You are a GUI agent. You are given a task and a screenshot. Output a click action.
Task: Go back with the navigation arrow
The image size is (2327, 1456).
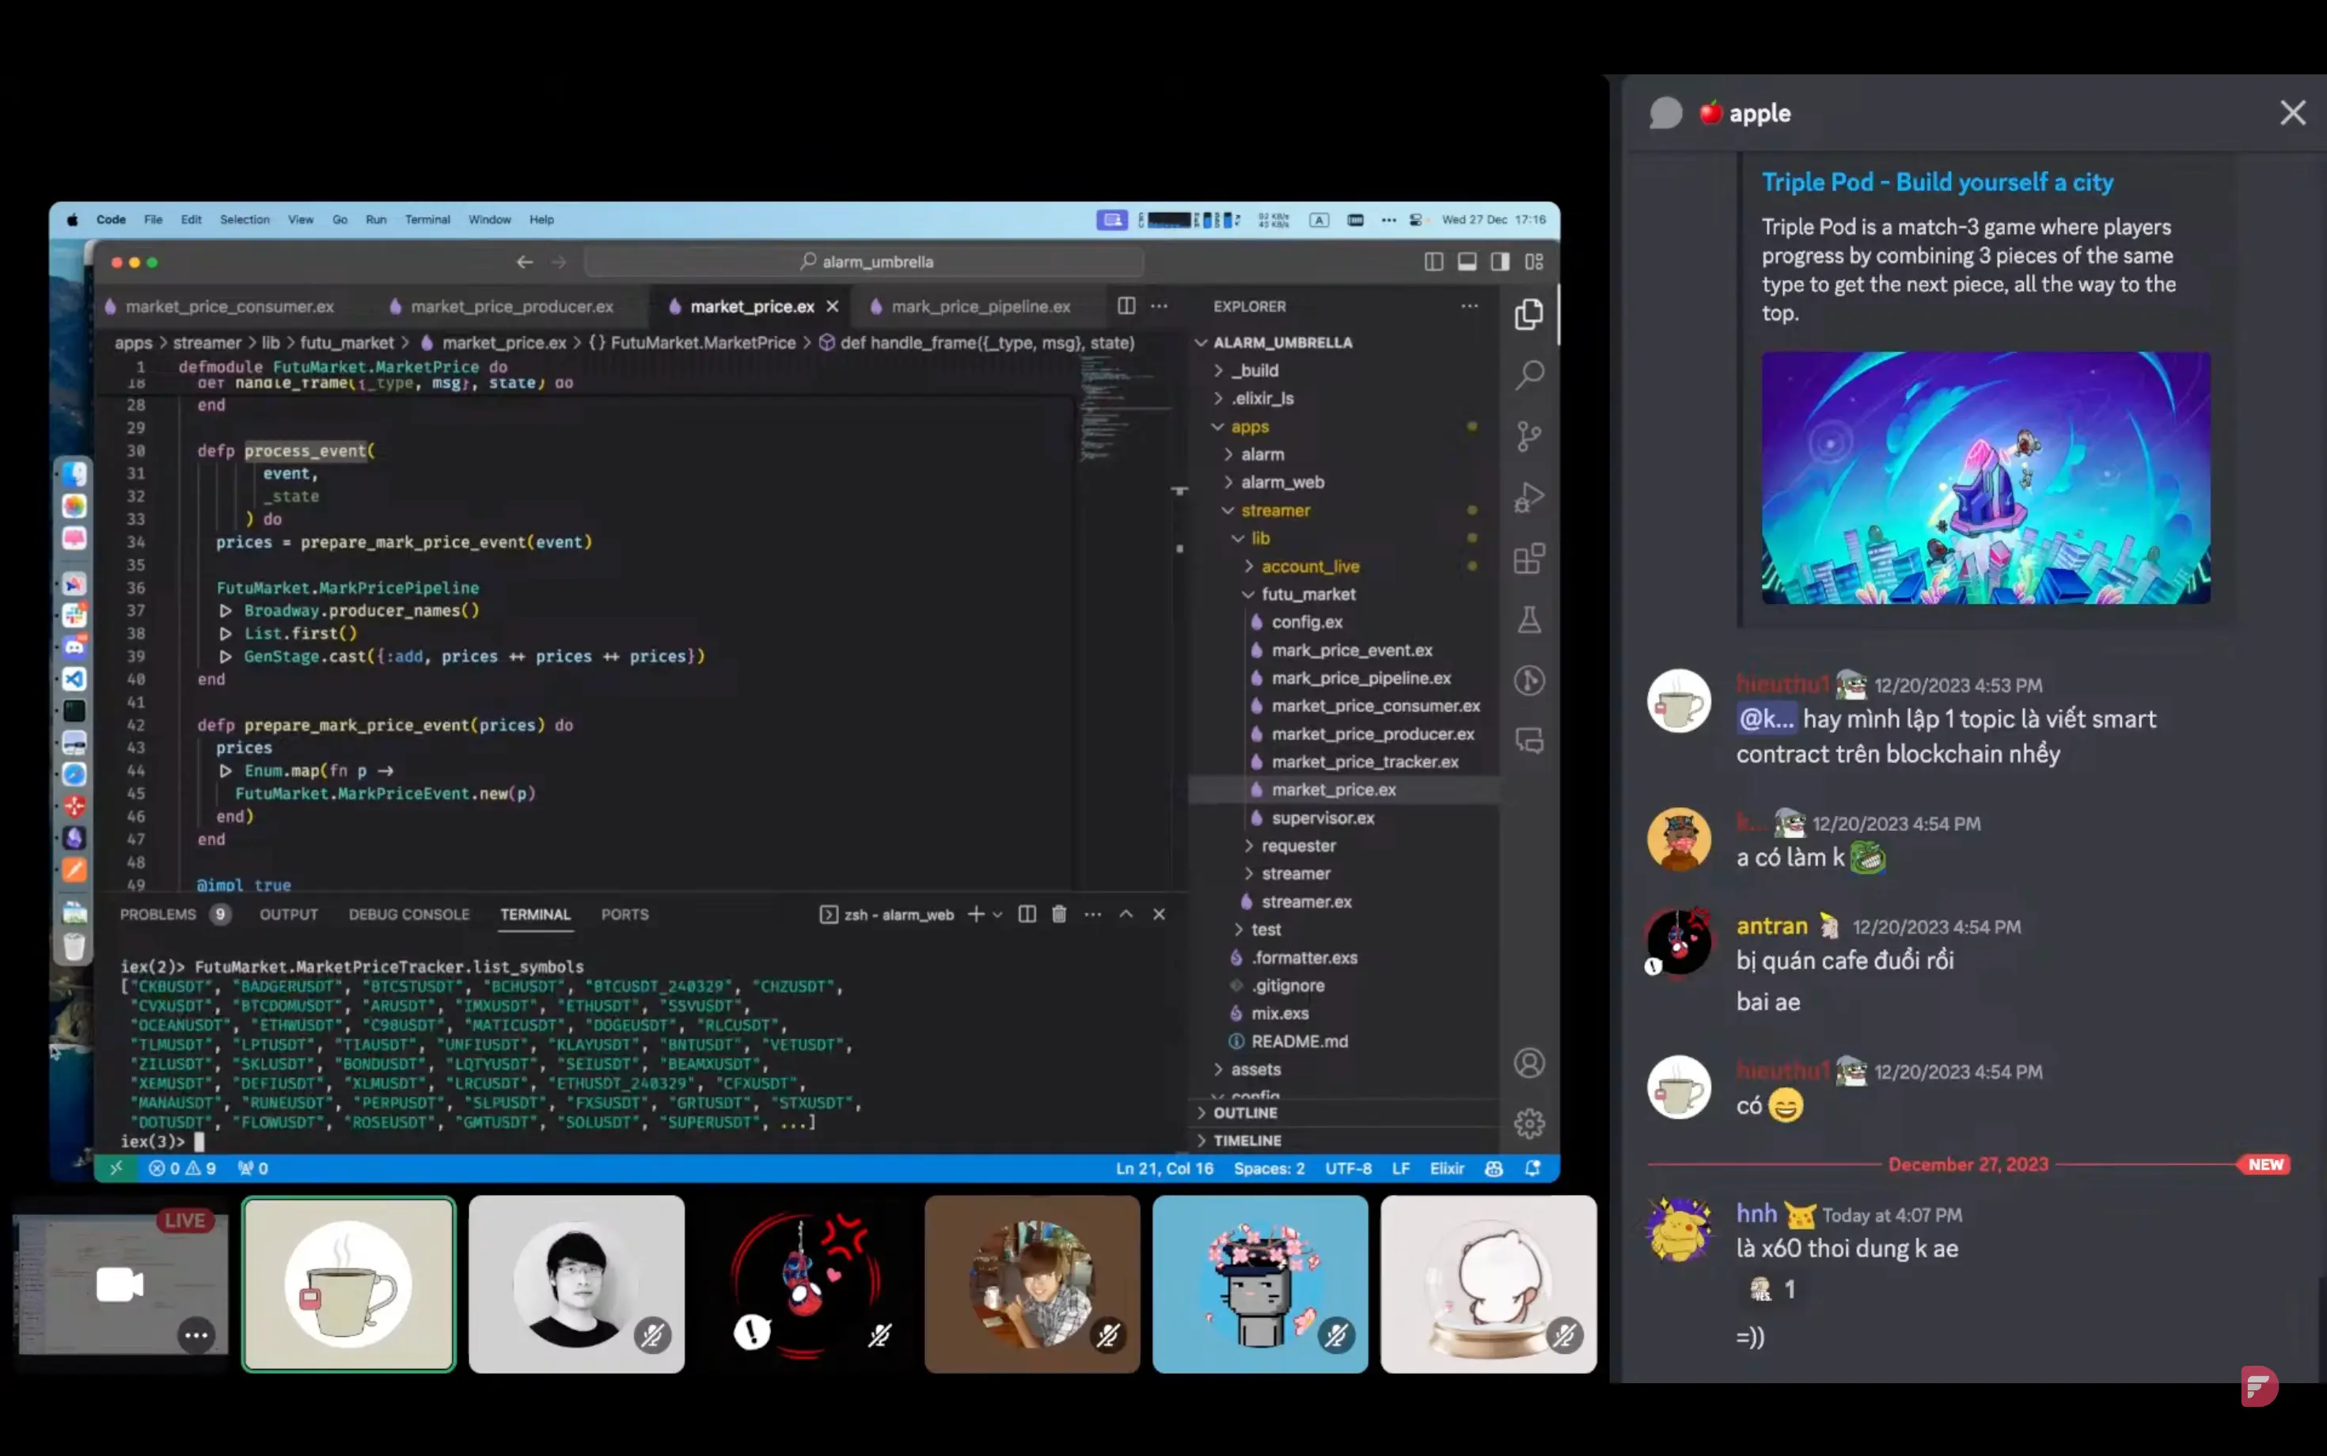[x=525, y=262]
